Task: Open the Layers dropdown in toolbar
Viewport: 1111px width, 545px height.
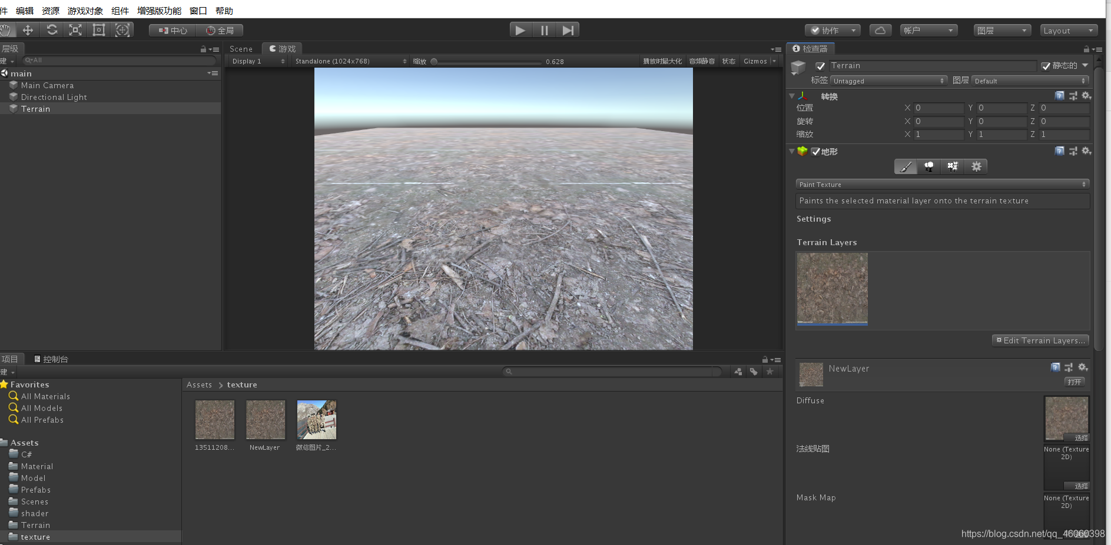Action: tap(1002, 31)
